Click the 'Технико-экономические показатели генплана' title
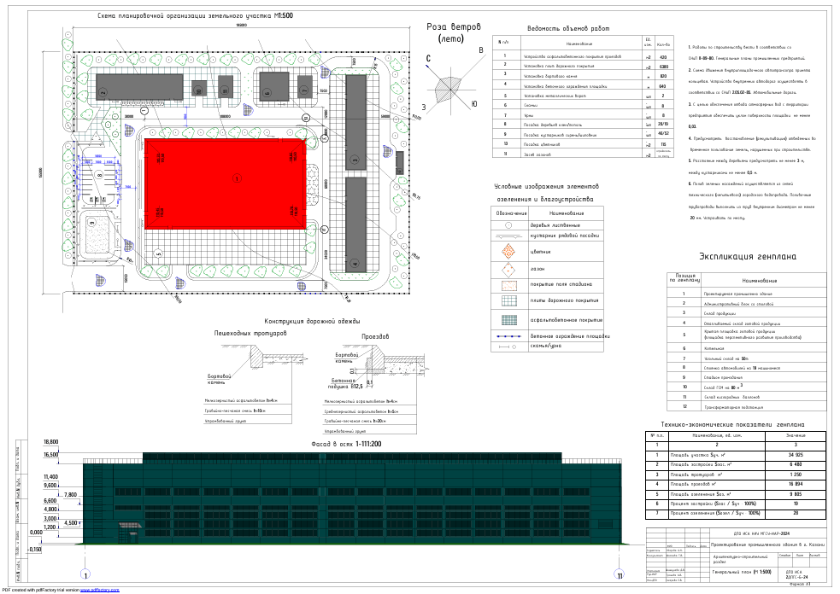This screenshot has width=840, height=594. pos(733,423)
